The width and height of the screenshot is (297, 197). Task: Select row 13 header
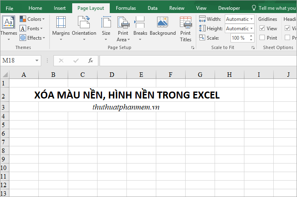coord(4,193)
